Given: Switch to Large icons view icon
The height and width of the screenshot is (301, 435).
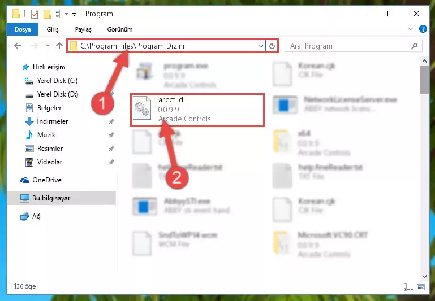Looking at the screenshot, I should (x=420, y=287).
